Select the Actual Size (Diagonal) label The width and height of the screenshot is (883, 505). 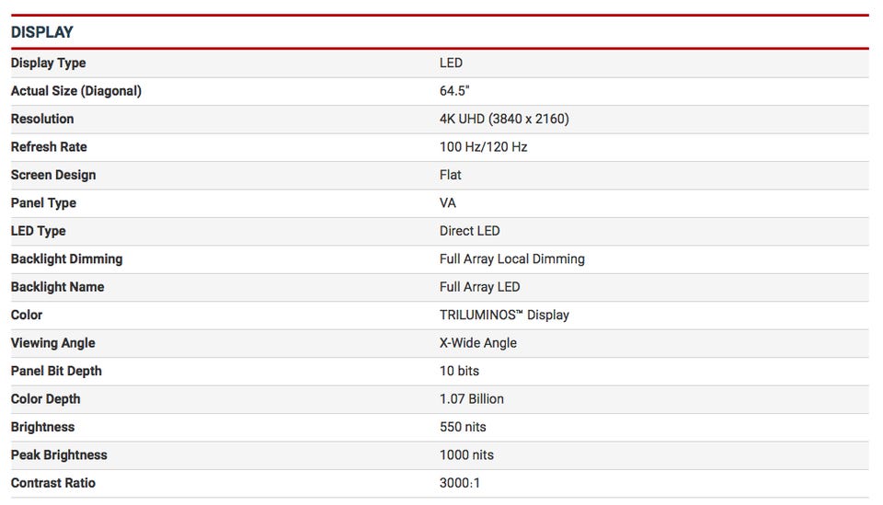pyautogui.click(x=76, y=91)
